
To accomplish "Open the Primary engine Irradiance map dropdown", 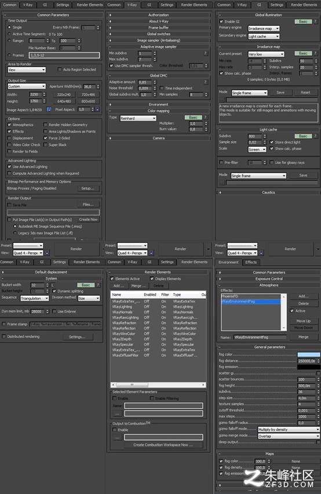I will [264, 28].
